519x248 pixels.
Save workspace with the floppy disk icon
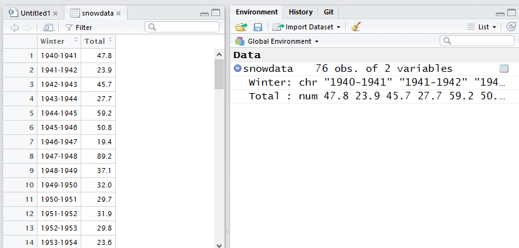(x=258, y=27)
